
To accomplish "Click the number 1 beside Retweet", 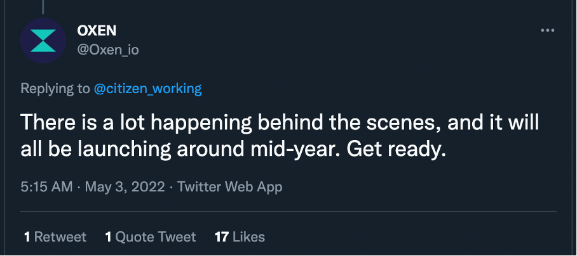I will [27, 237].
